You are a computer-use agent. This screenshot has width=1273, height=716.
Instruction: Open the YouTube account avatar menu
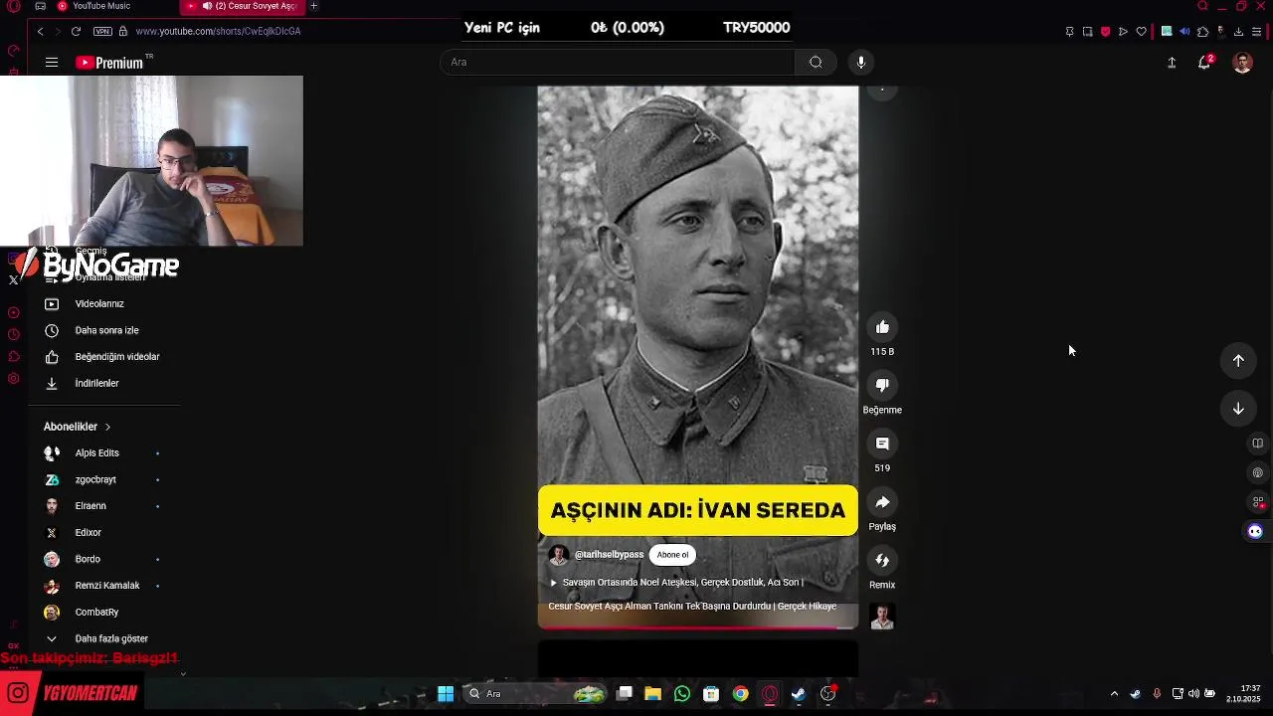(1242, 63)
